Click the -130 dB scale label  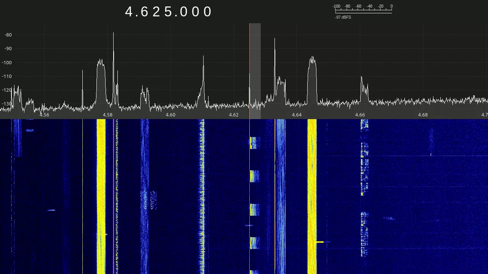pos(7,104)
